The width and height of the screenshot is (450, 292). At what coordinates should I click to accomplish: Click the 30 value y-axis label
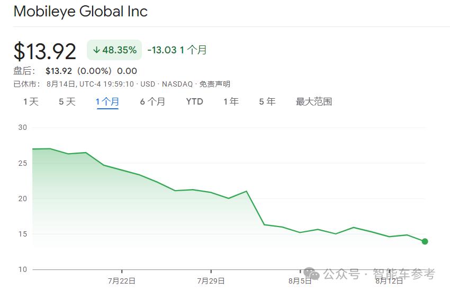22,127
